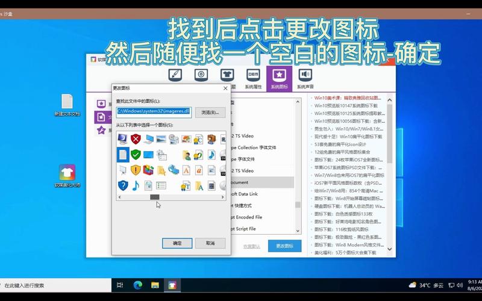
Task: Select the 'Data Link' file type row
Action: 262,194
